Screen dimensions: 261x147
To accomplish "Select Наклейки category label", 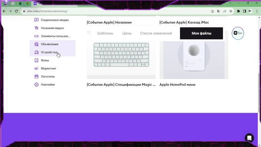I will (x=48, y=85).
